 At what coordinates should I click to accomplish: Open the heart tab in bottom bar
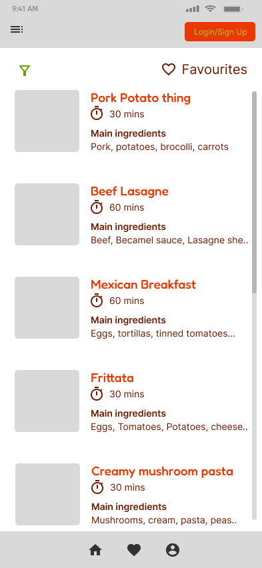pyautogui.click(x=134, y=550)
